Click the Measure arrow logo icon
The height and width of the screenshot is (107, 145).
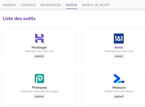tap(119, 78)
